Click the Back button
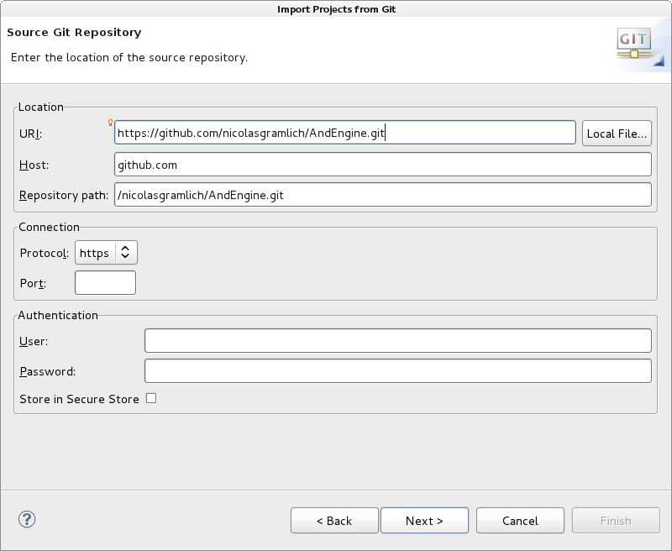The height and width of the screenshot is (551, 672). click(x=334, y=520)
